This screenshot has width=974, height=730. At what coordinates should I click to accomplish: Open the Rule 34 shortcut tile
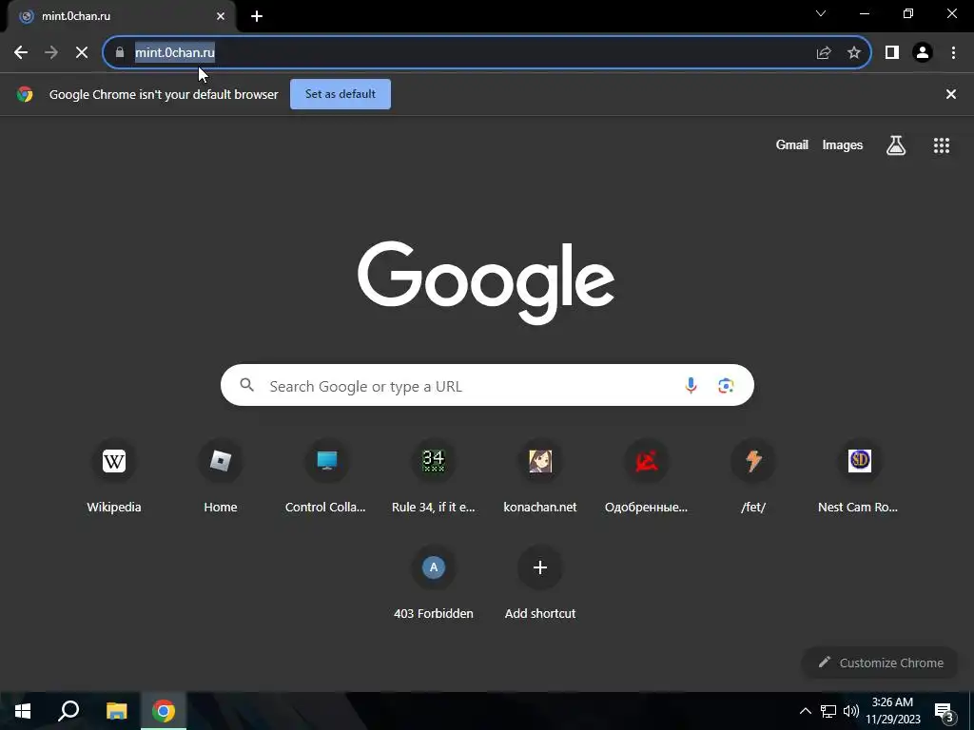tap(434, 478)
